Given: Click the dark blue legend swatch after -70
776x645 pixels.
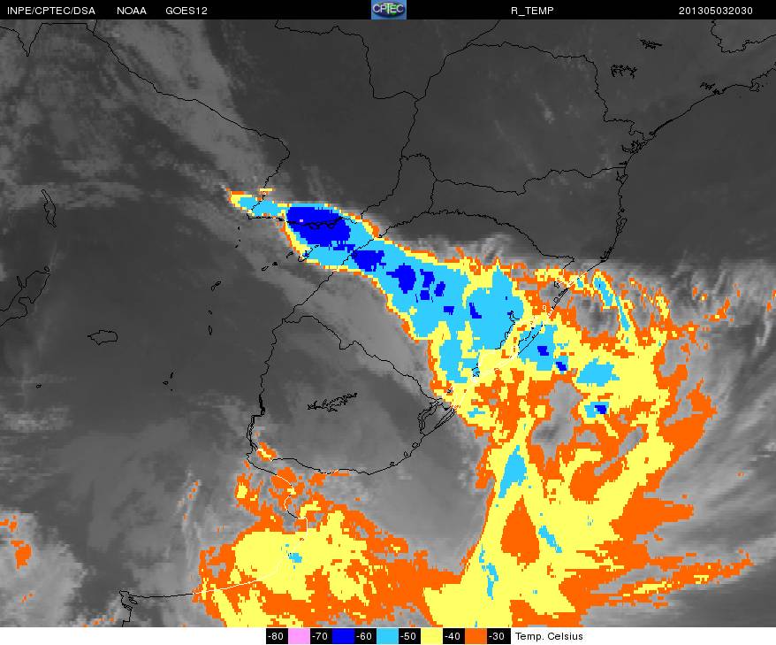Looking at the screenshot, I should [x=343, y=636].
